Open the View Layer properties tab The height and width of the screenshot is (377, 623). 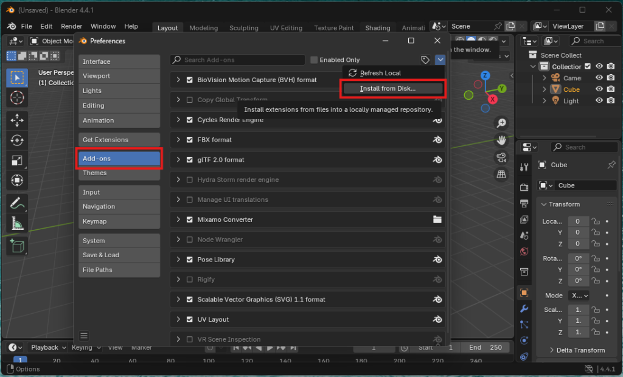tap(524, 220)
